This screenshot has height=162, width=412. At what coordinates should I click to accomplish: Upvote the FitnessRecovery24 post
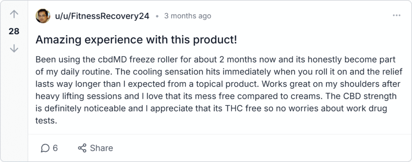(x=14, y=15)
